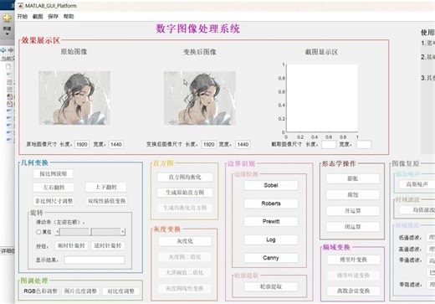Click the 高斯噪声 button
435x304 pixels.
pos(417,184)
